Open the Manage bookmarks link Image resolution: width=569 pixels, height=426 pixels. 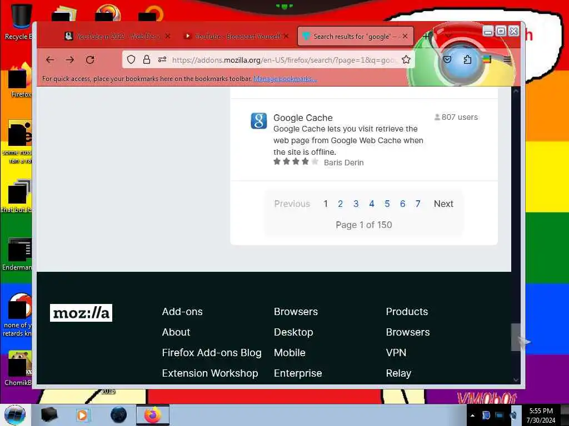point(285,79)
